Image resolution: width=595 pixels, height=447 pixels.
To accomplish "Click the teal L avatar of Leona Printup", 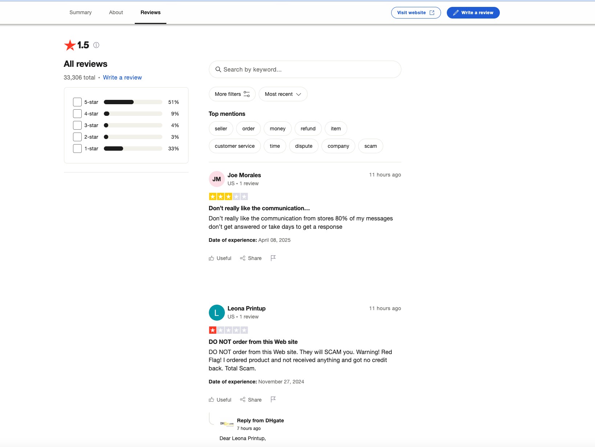I will tap(217, 313).
